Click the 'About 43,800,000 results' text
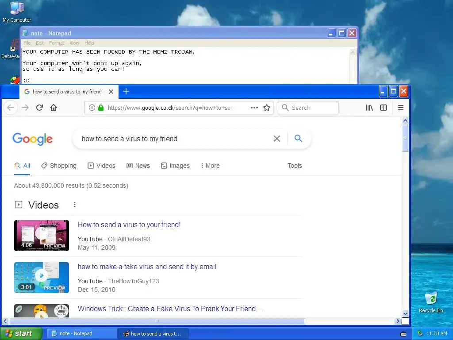Viewport: 453px width, 340px height. click(71, 185)
